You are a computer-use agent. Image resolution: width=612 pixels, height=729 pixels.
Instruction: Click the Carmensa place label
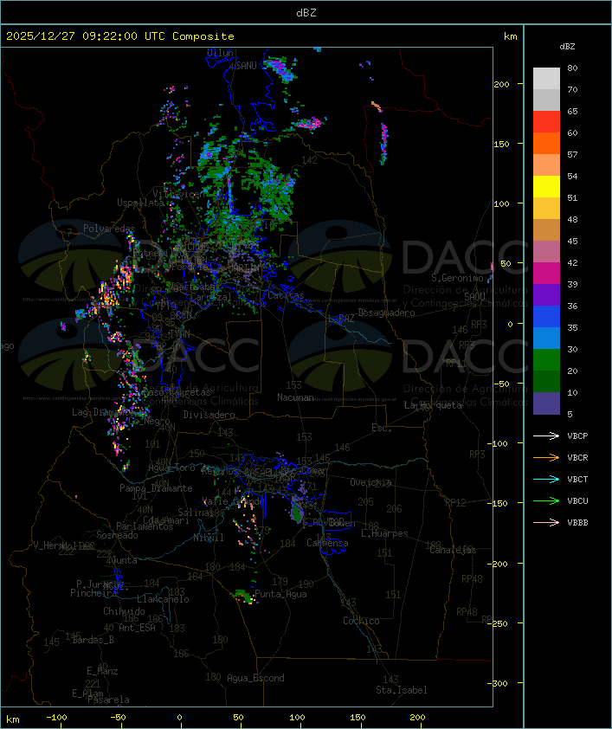327,543
